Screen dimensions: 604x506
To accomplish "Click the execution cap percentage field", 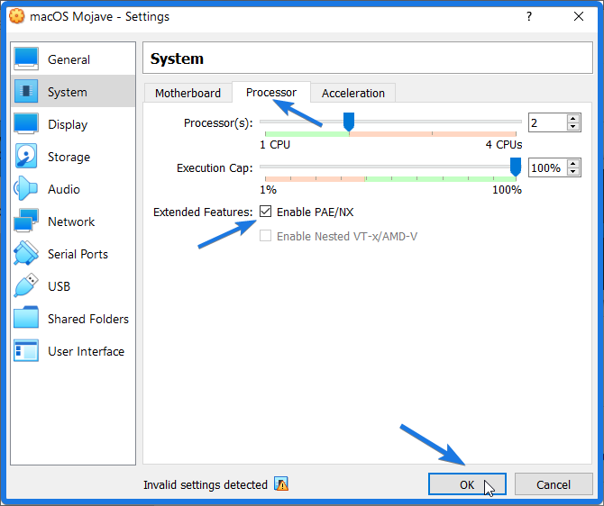I will [548, 167].
